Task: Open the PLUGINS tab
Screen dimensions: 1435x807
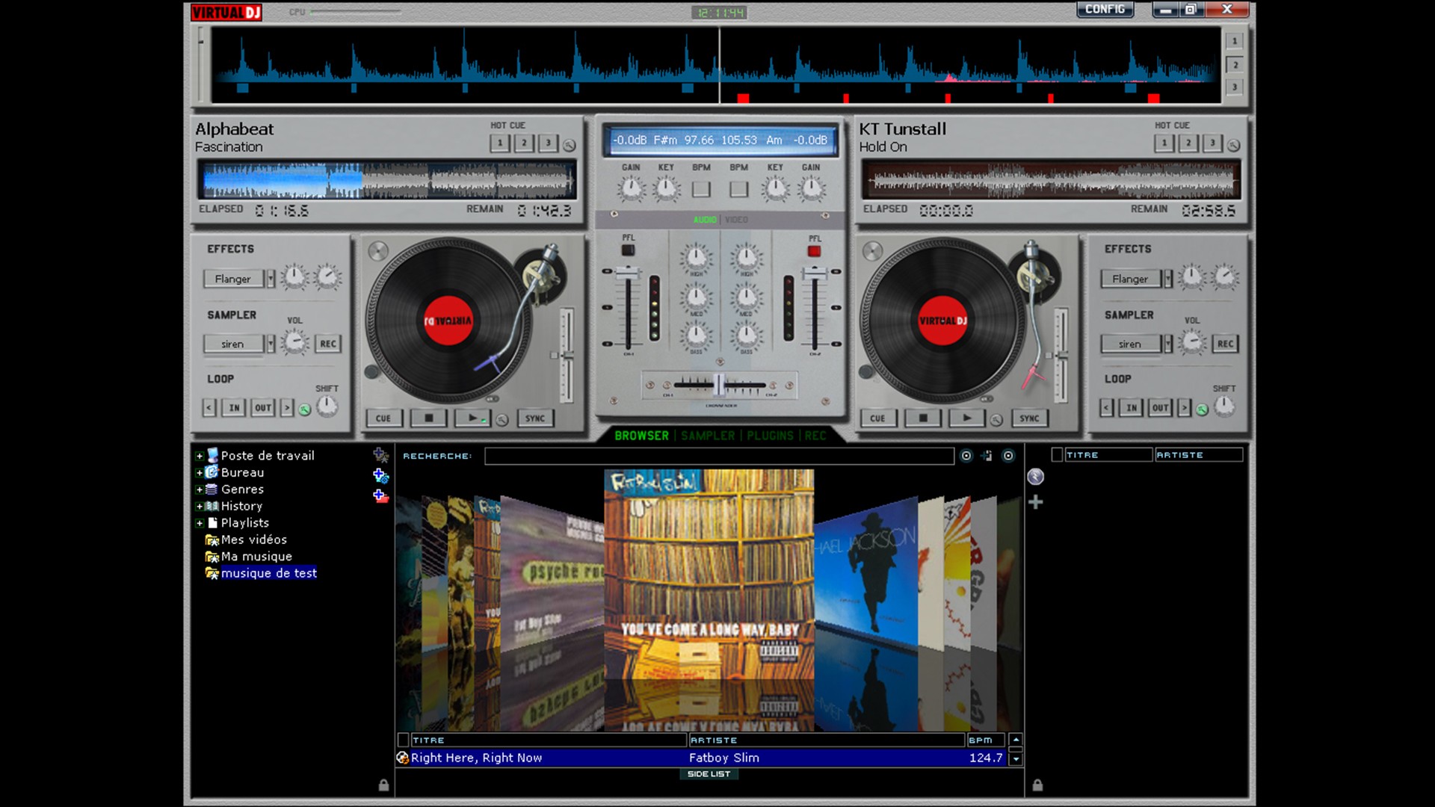Action: point(768,436)
